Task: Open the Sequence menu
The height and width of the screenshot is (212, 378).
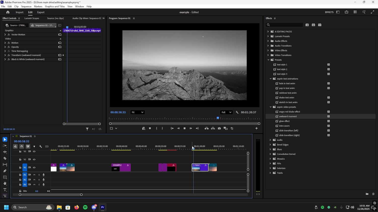Action: click(26, 7)
